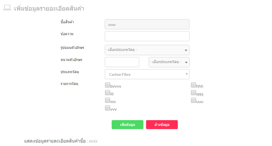Click into the ข้อความ text field
Screen dimensions: 272x146
147,36
